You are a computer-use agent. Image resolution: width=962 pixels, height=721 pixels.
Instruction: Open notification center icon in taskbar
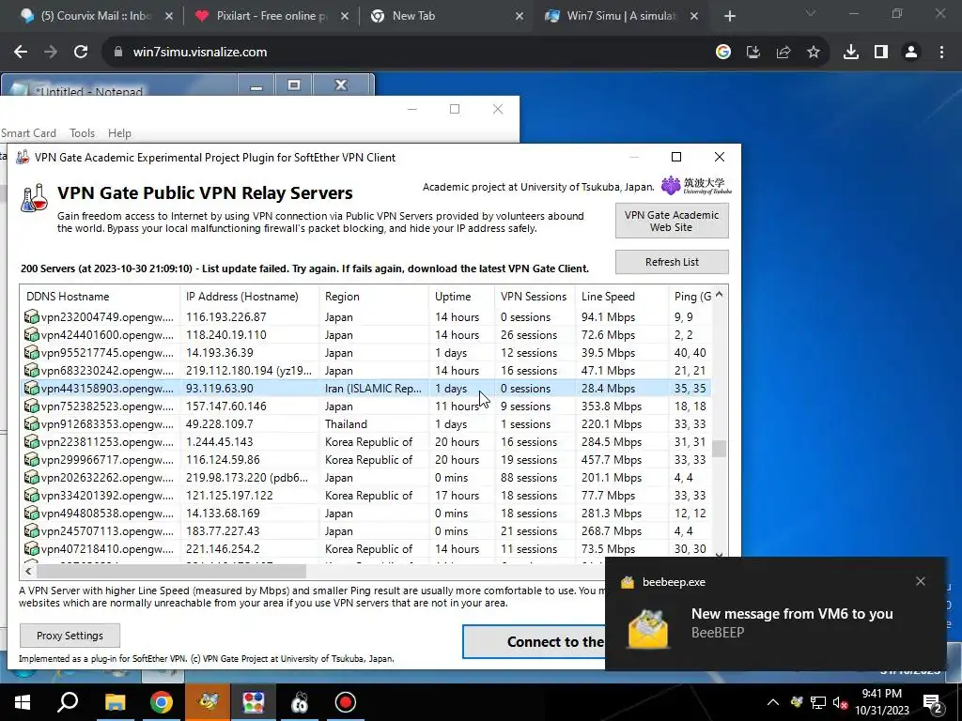pos(932,702)
